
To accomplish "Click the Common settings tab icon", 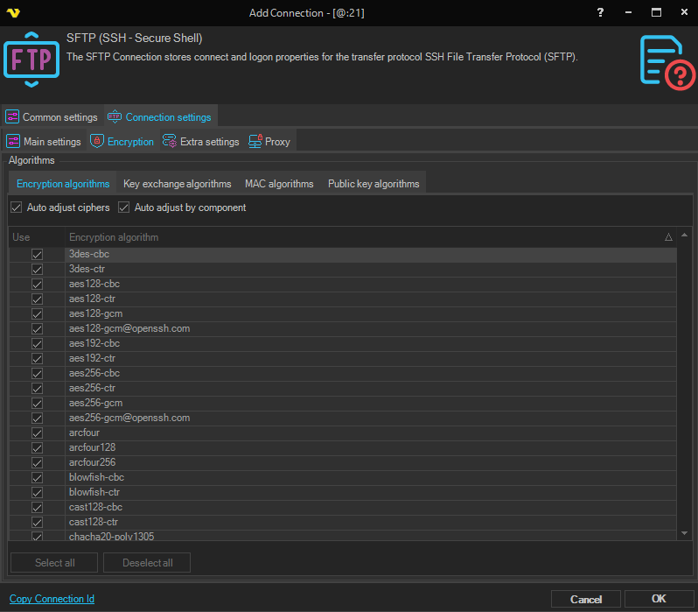I will point(12,117).
